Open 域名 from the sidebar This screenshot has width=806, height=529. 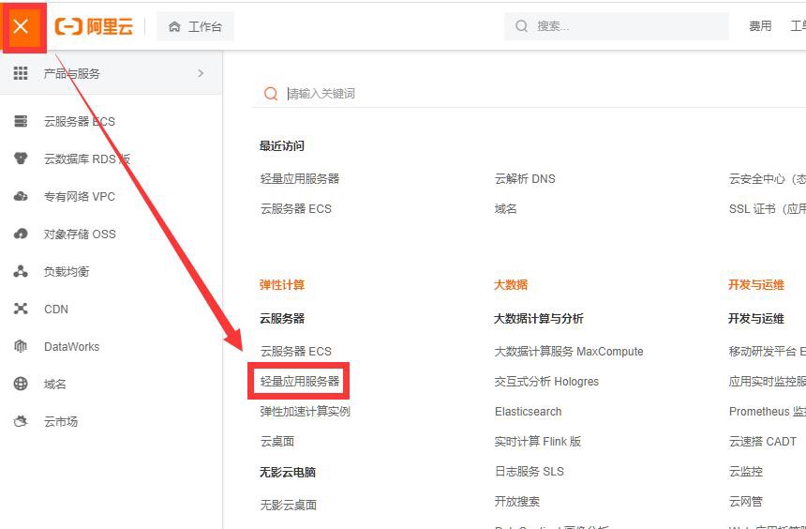pyautogui.click(x=55, y=384)
